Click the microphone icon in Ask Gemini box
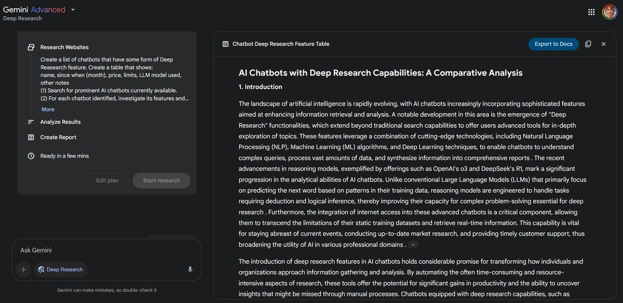 [x=190, y=269]
